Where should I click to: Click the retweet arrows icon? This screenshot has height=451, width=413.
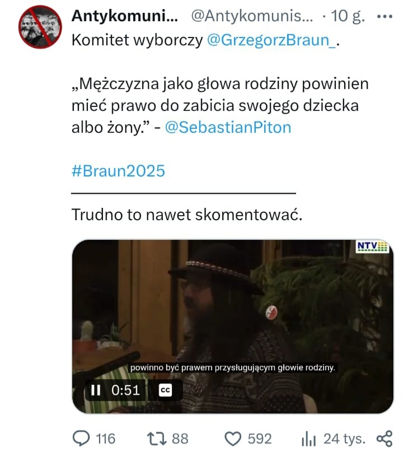[x=157, y=439]
